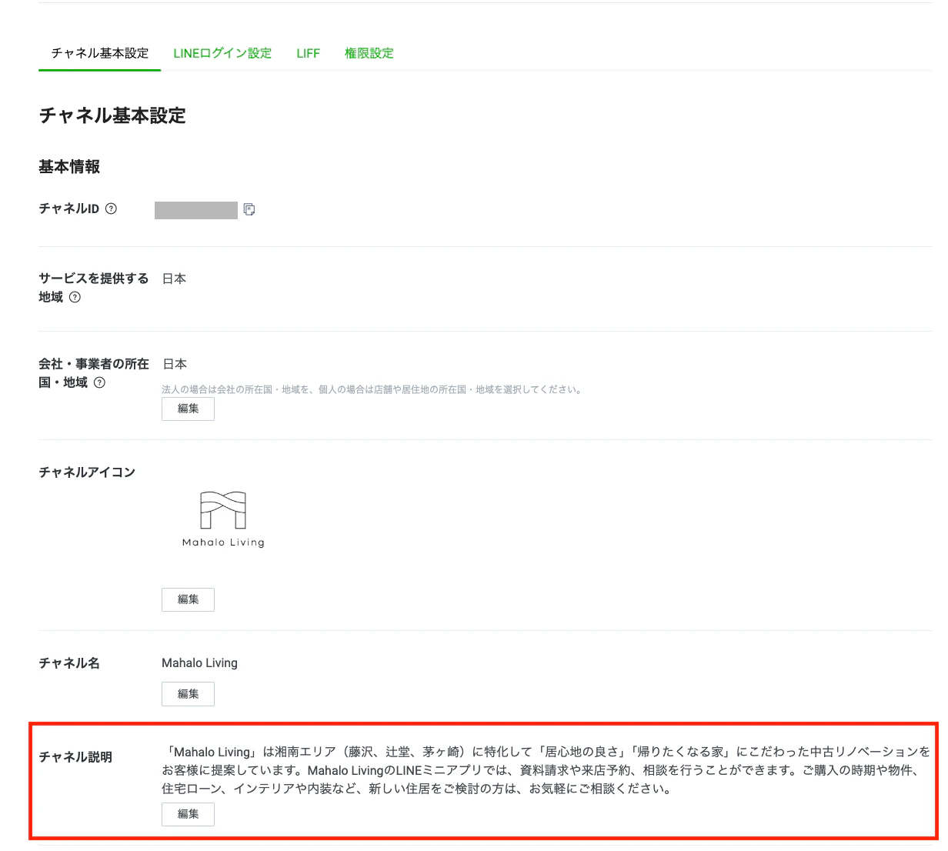
Task: Select the channel name text Mahalo Living
Action: click(199, 662)
